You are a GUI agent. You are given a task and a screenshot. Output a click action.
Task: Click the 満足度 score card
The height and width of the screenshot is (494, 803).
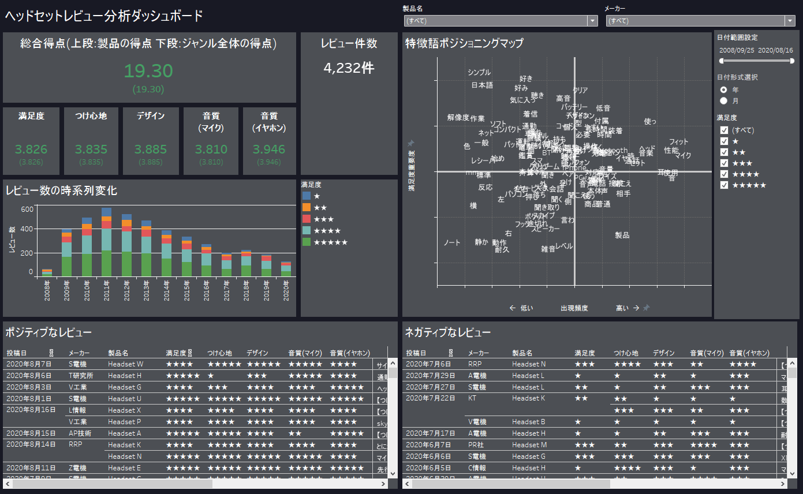pyautogui.click(x=31, y=141)
